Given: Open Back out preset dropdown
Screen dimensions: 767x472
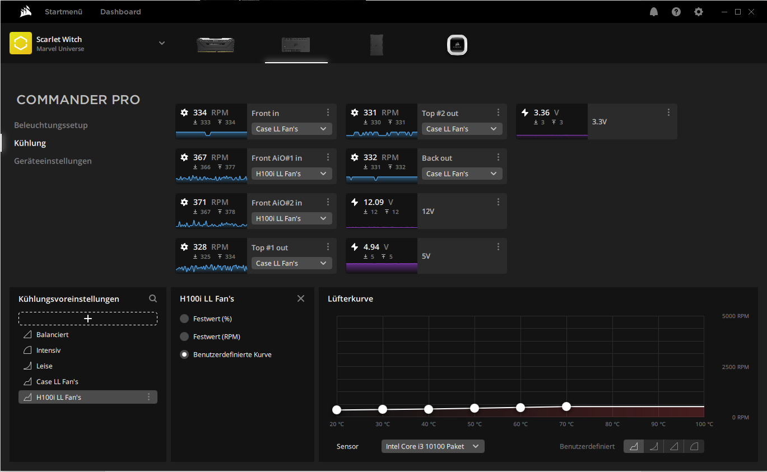Looking at the screenshot, I should [x=462, y=174].
